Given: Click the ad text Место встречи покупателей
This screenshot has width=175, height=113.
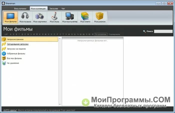Looking at the screenshot, I should coord(46,110).
